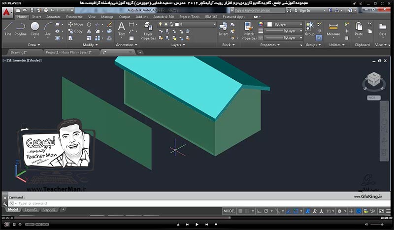Click SE Isometric view label
The height and width of the screenshot is (230, 394).
(17, 60)
